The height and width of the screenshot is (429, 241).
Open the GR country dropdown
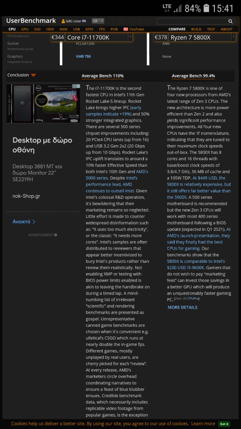tap(98, 21)
